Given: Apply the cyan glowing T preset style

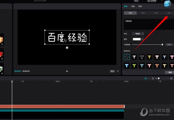Looking at the screenshot, I should coord(127,66).
